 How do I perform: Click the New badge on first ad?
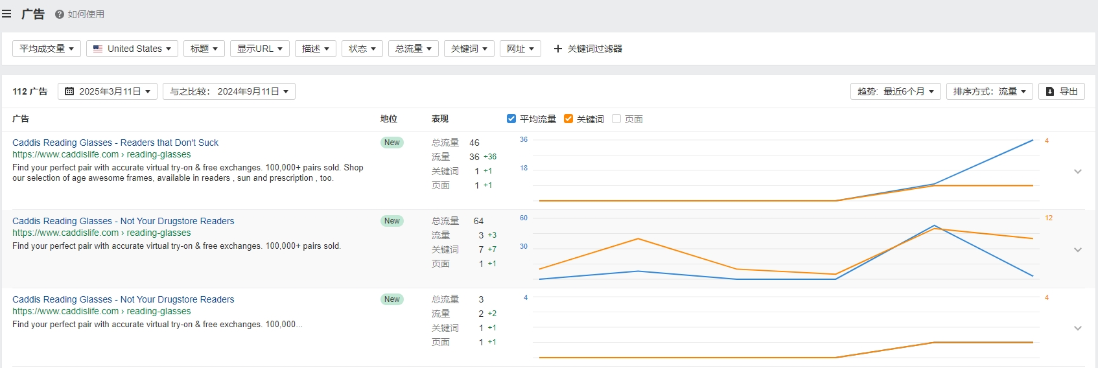392,143
